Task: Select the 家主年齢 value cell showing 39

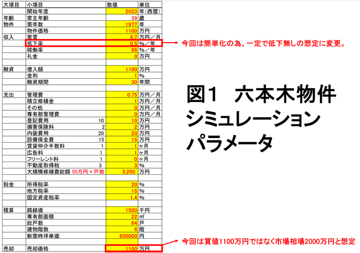Action: 122,18
